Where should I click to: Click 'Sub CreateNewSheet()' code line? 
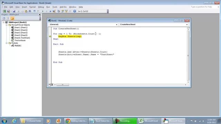click(x=66, y=29)
